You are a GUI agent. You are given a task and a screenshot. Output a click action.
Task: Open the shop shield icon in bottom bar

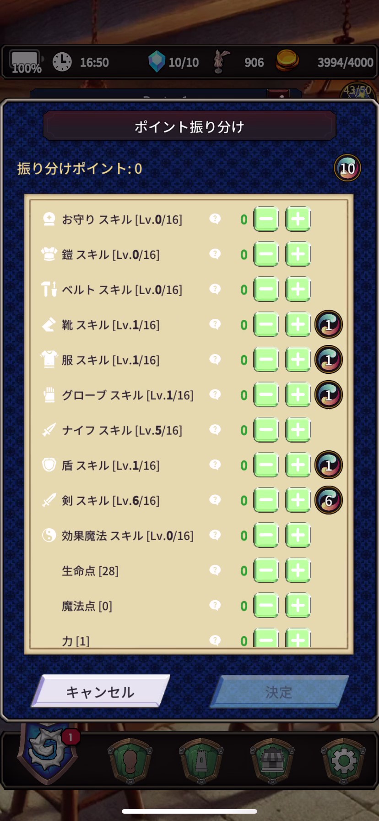272,761
